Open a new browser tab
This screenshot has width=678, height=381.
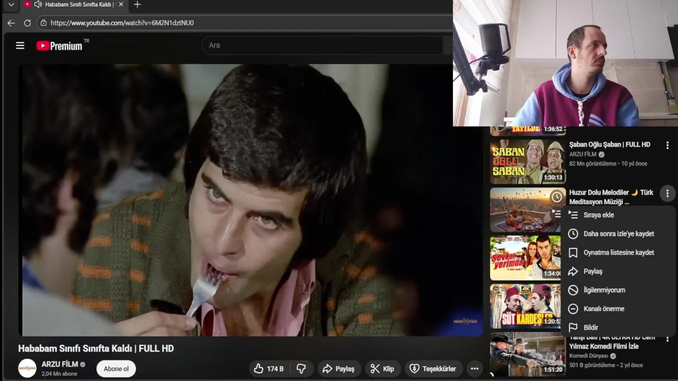tap(137, 5)
